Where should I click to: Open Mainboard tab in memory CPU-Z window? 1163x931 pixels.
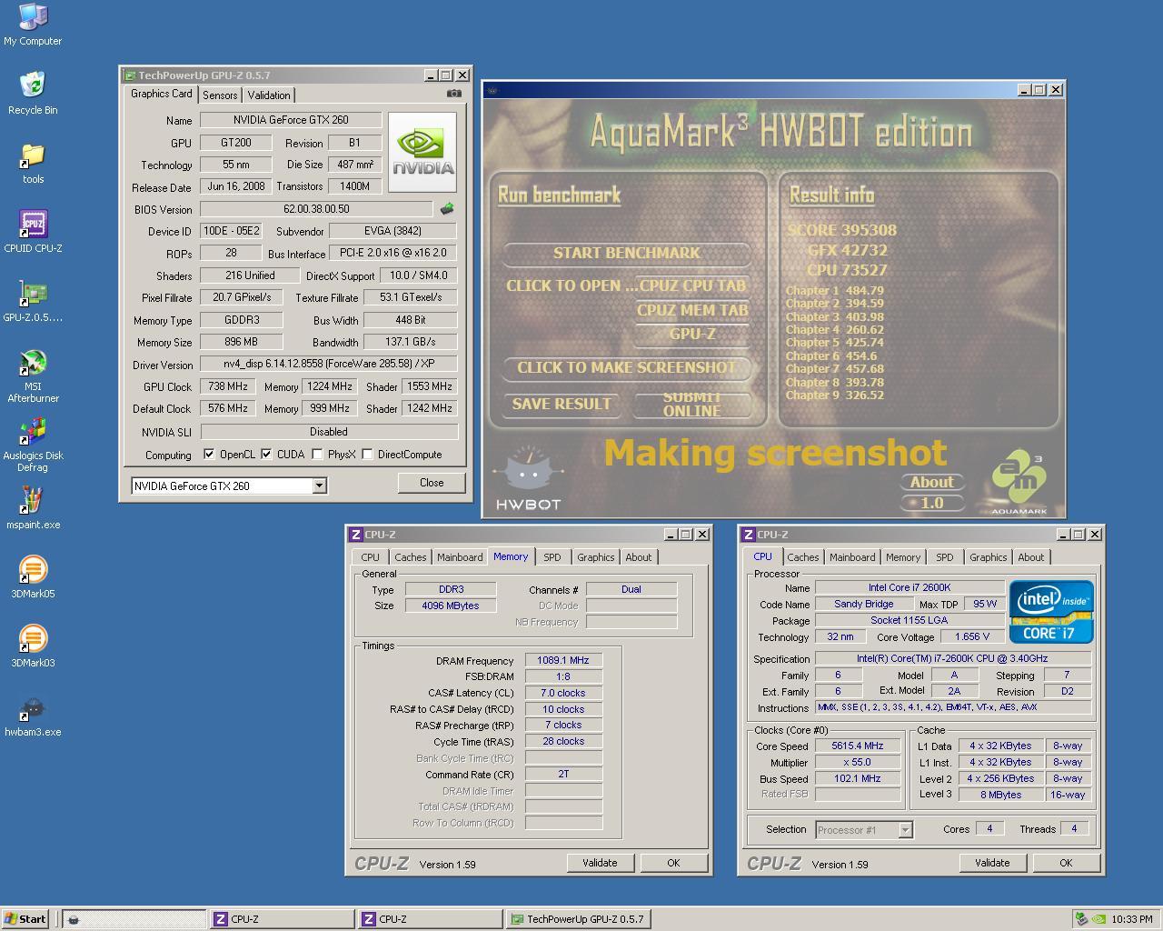click(x=460, y=557)
